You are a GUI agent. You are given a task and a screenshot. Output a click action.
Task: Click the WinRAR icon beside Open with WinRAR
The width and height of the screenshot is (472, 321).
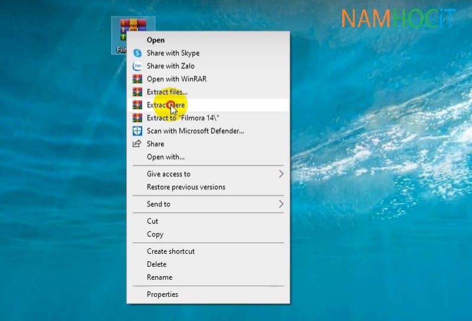[x=137, y=79]
